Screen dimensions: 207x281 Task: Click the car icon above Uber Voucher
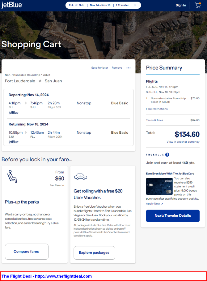coord(81,176)
